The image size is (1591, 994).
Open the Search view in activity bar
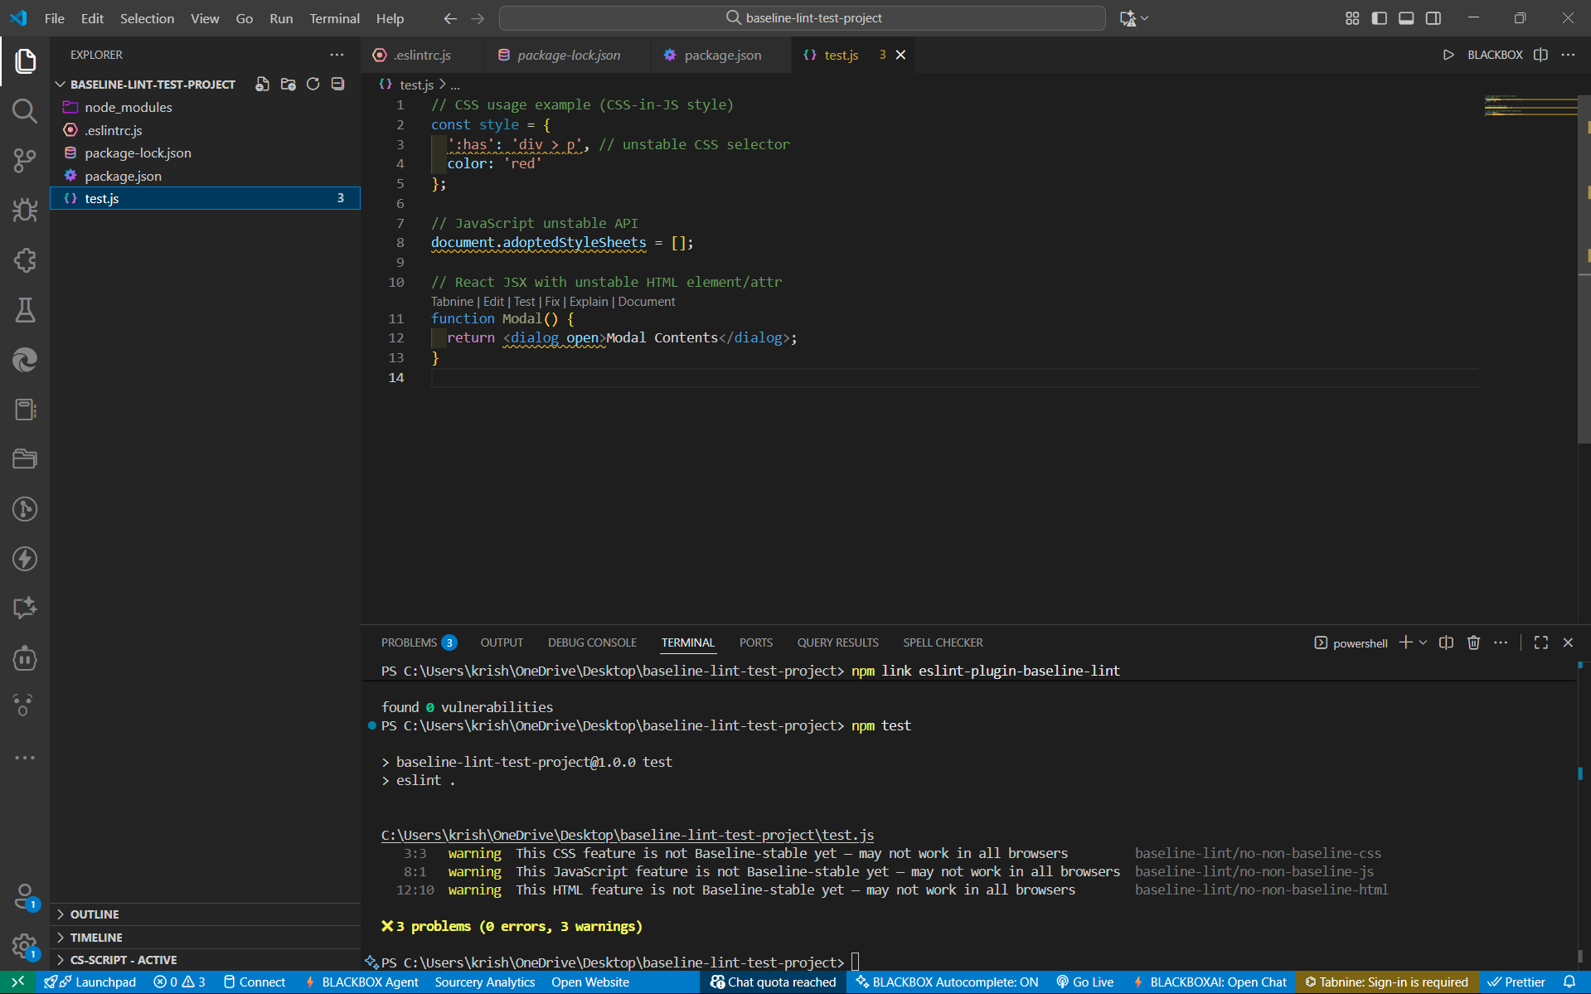[x=25, y=111]
